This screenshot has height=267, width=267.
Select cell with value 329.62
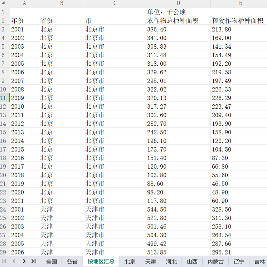[178, 72]
